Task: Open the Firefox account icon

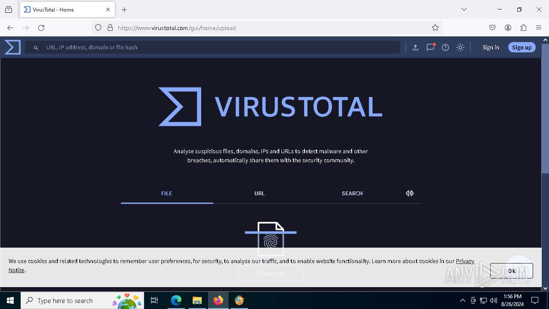Action: coord(508,28)
